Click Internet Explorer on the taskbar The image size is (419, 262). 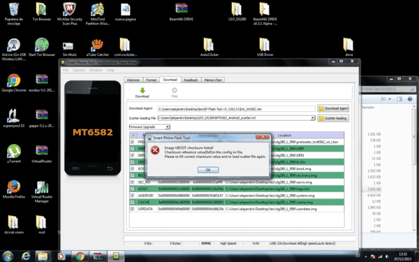point(26,256)
